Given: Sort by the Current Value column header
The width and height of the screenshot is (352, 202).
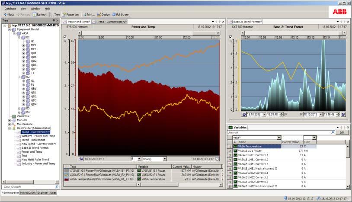Looking at the screenshot, I should [292, 142].
